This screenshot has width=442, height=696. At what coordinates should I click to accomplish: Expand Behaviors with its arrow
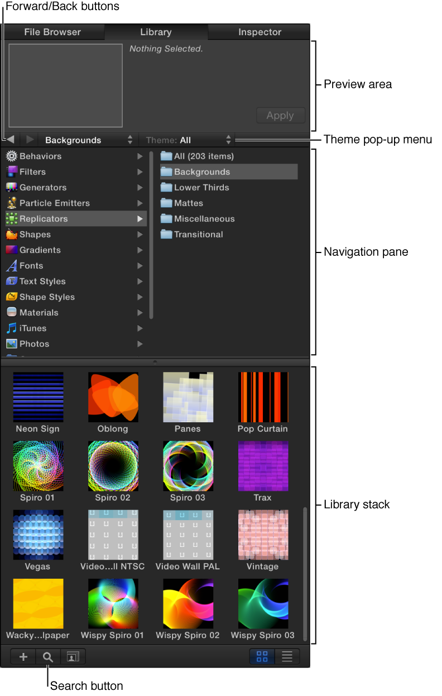(140, 156)
